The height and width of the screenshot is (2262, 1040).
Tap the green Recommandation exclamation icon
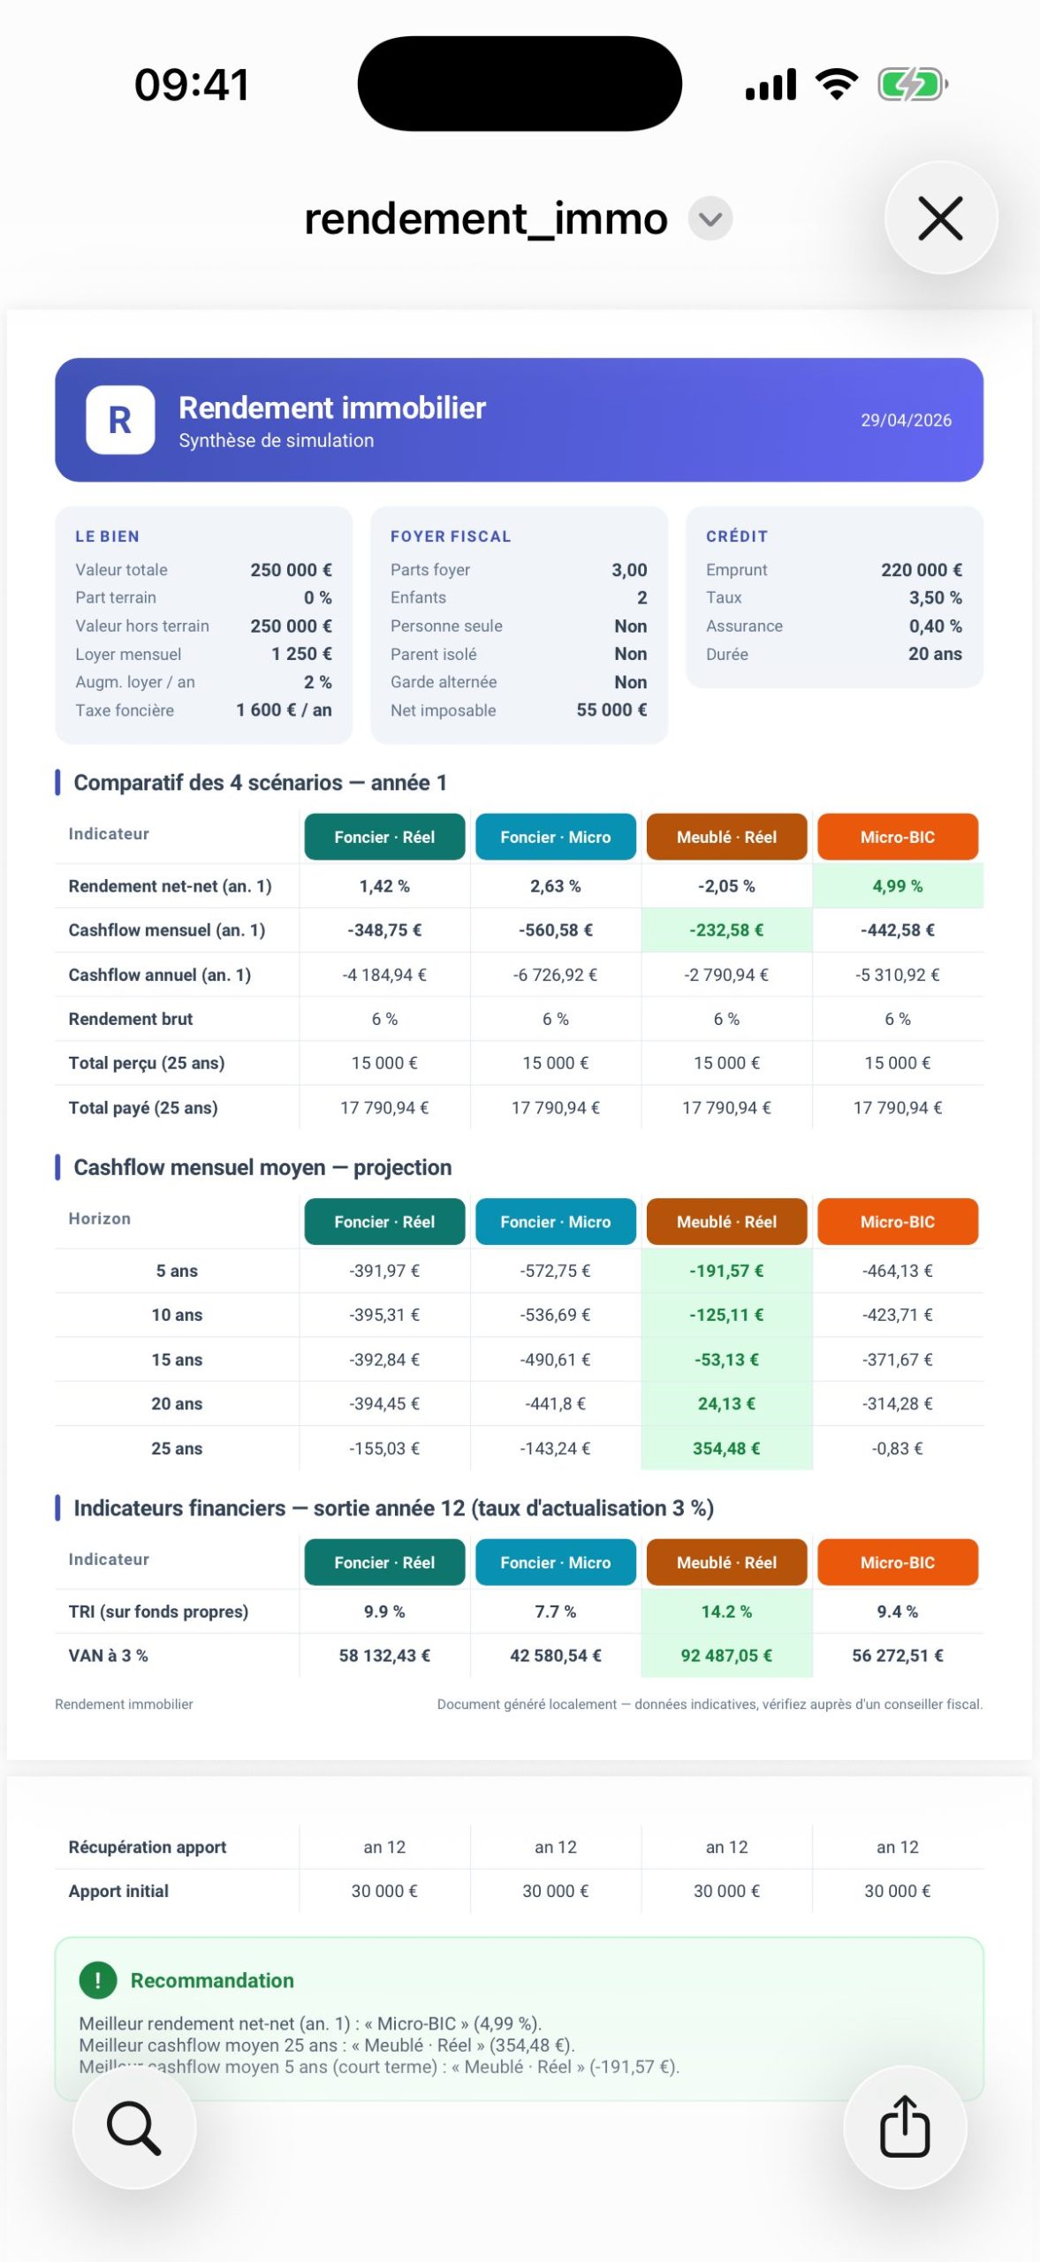click(97, 1980)
